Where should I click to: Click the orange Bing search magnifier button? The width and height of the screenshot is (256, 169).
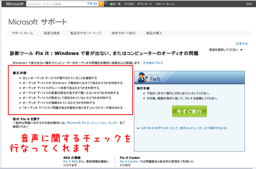click(x=101, y=4)
